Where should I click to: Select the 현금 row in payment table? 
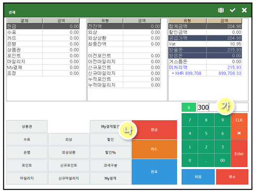(x=43, y=26)
